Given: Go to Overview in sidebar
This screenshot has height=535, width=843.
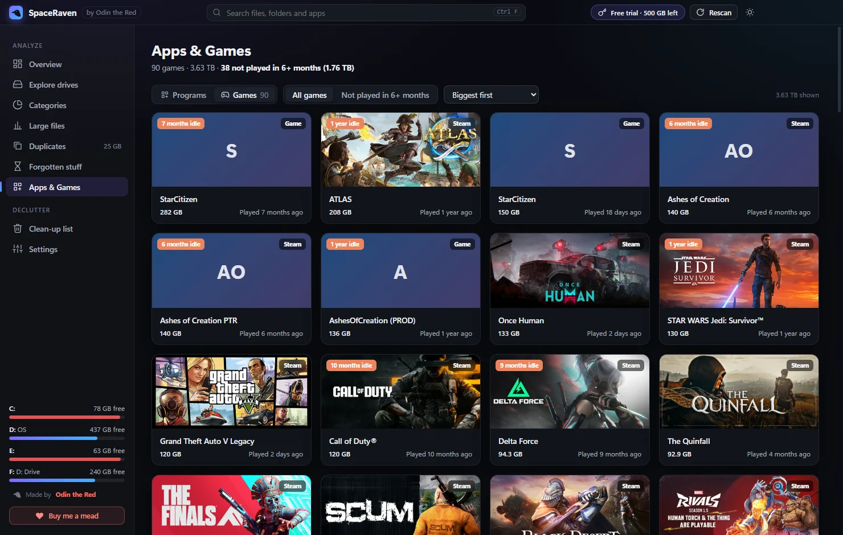Looking at the screenshot, I should (67, 64).
